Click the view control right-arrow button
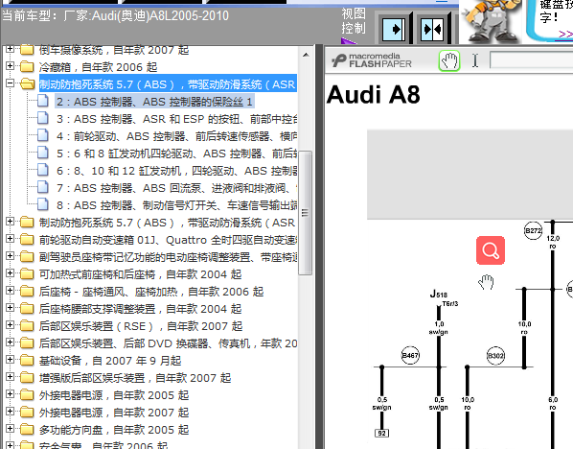 pos(394,29)
